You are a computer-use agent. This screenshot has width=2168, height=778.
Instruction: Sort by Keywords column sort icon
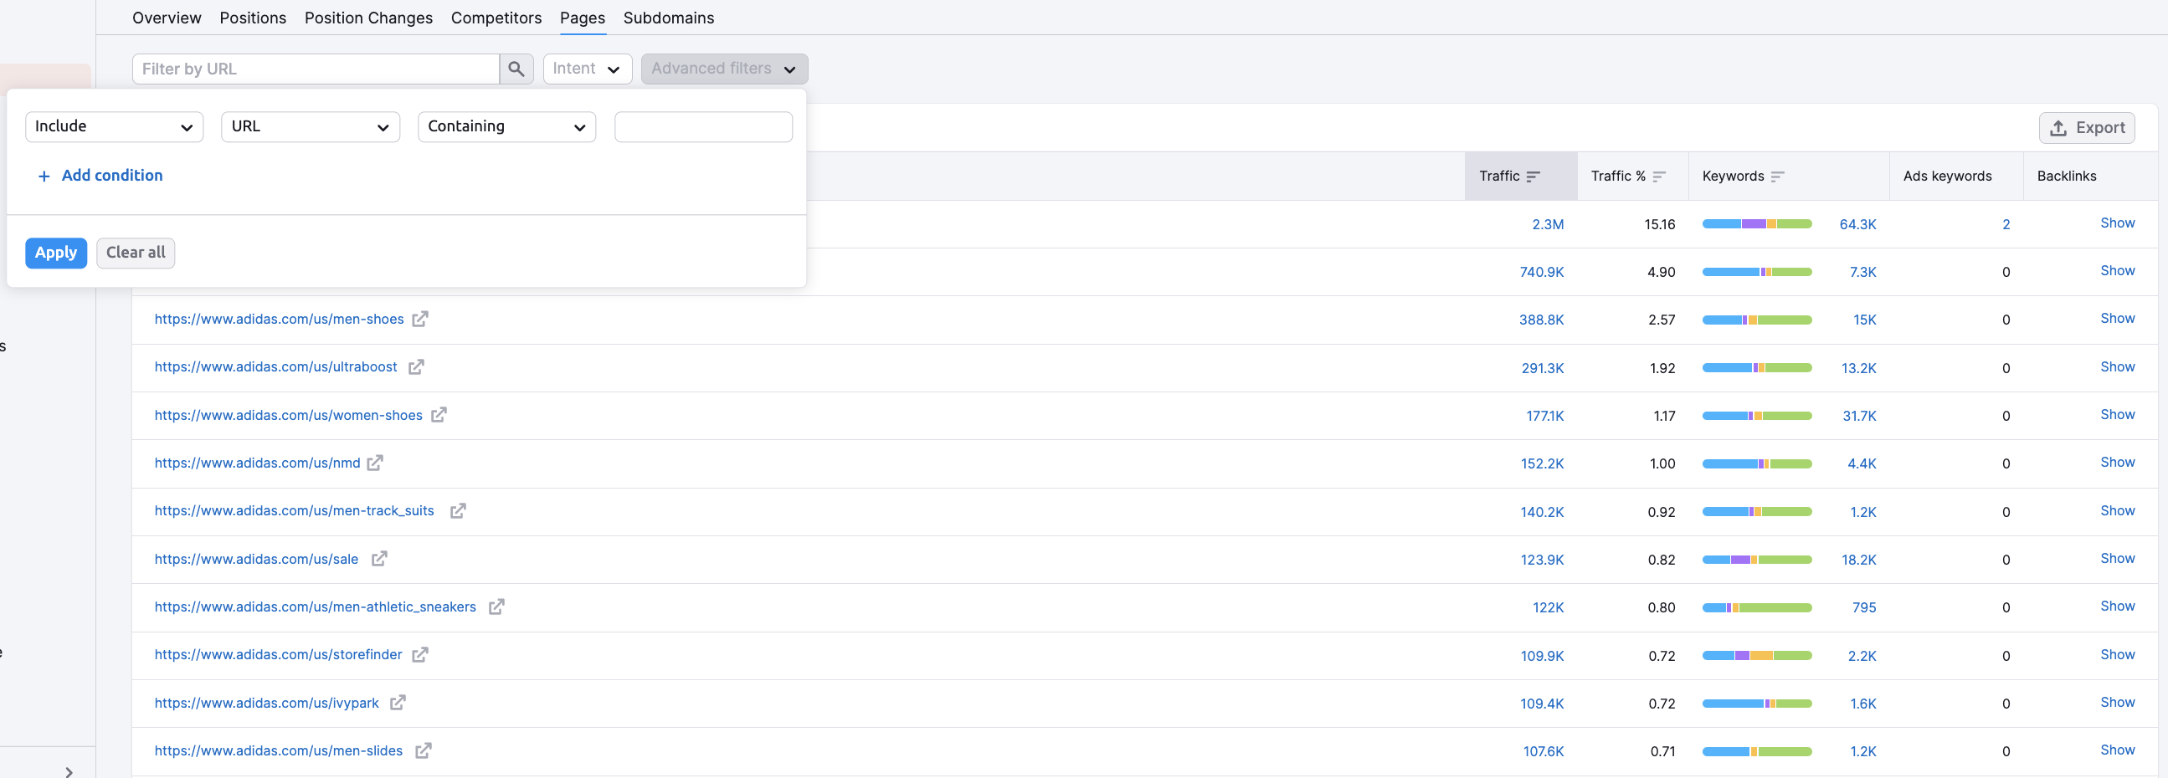pyautogui.click(x=1776, y=177)
